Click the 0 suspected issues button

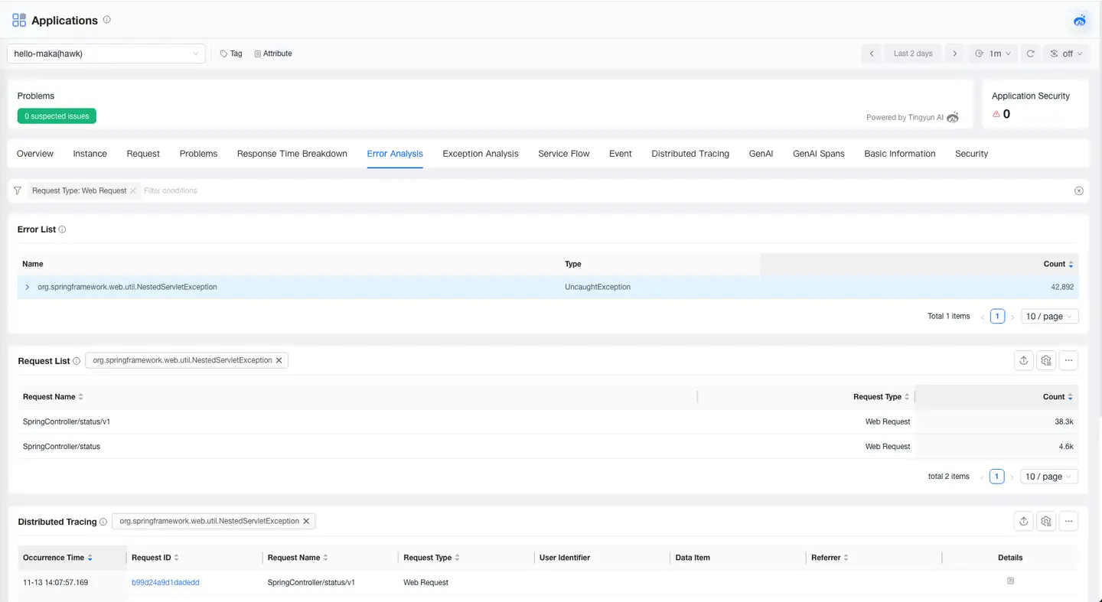click(x=57, y=116)
